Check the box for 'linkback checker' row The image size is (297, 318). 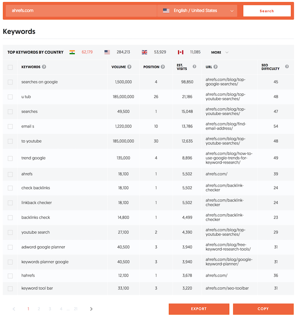[10, 203]
